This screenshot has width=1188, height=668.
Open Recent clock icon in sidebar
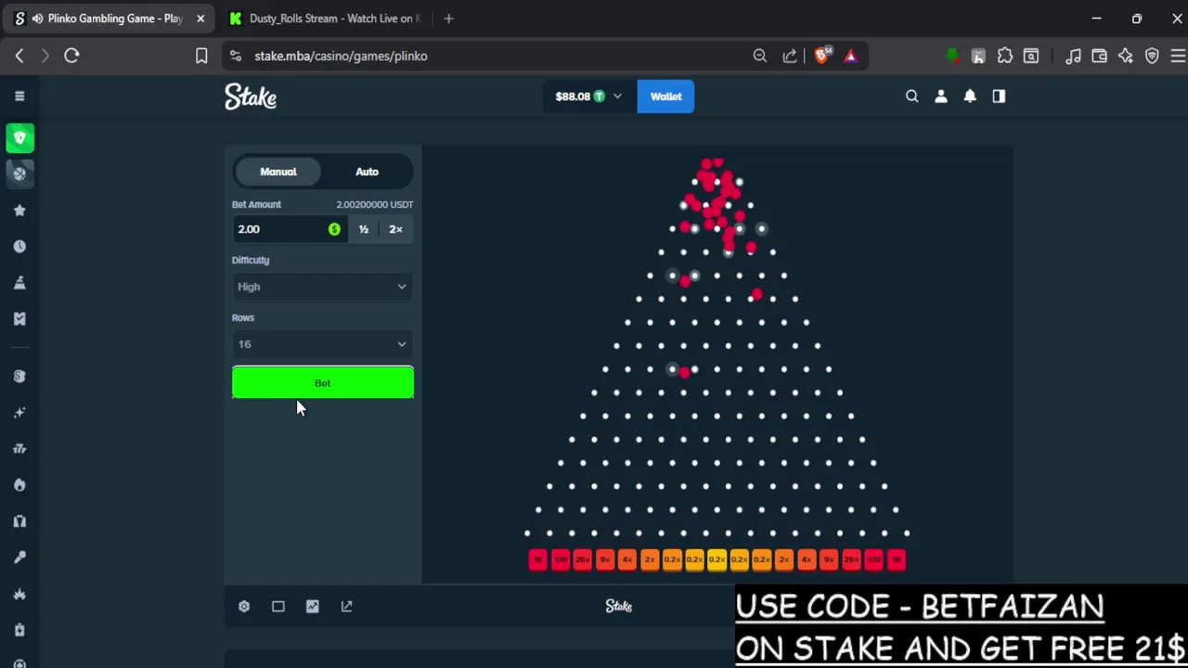19,247
